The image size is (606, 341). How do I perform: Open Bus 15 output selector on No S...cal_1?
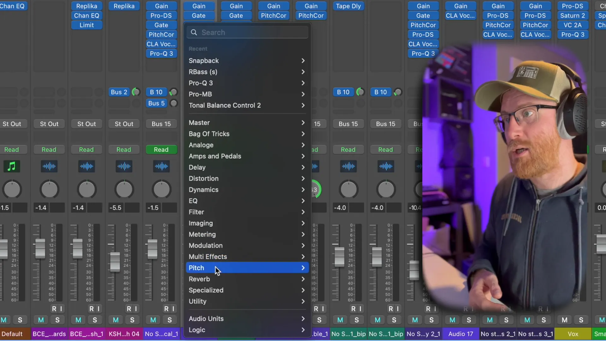(161, 124)
